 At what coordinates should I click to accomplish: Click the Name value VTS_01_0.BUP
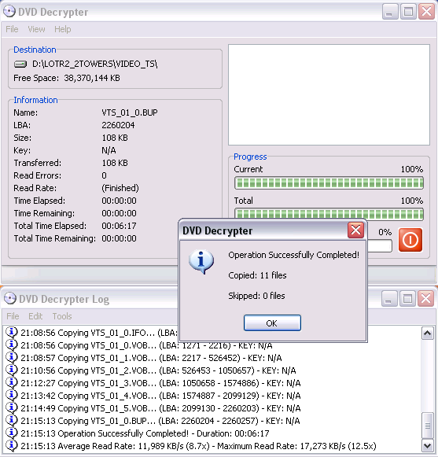[x=130, y=112]
